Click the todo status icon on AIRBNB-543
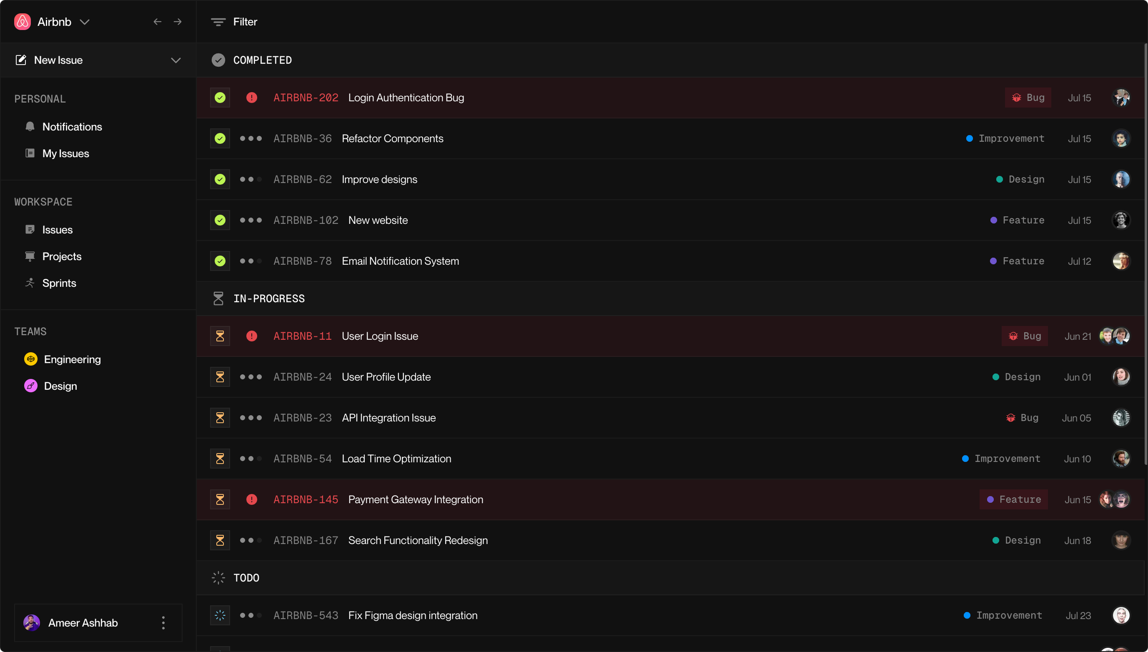The image size is (1148, 652). click(x=220, y=615)
